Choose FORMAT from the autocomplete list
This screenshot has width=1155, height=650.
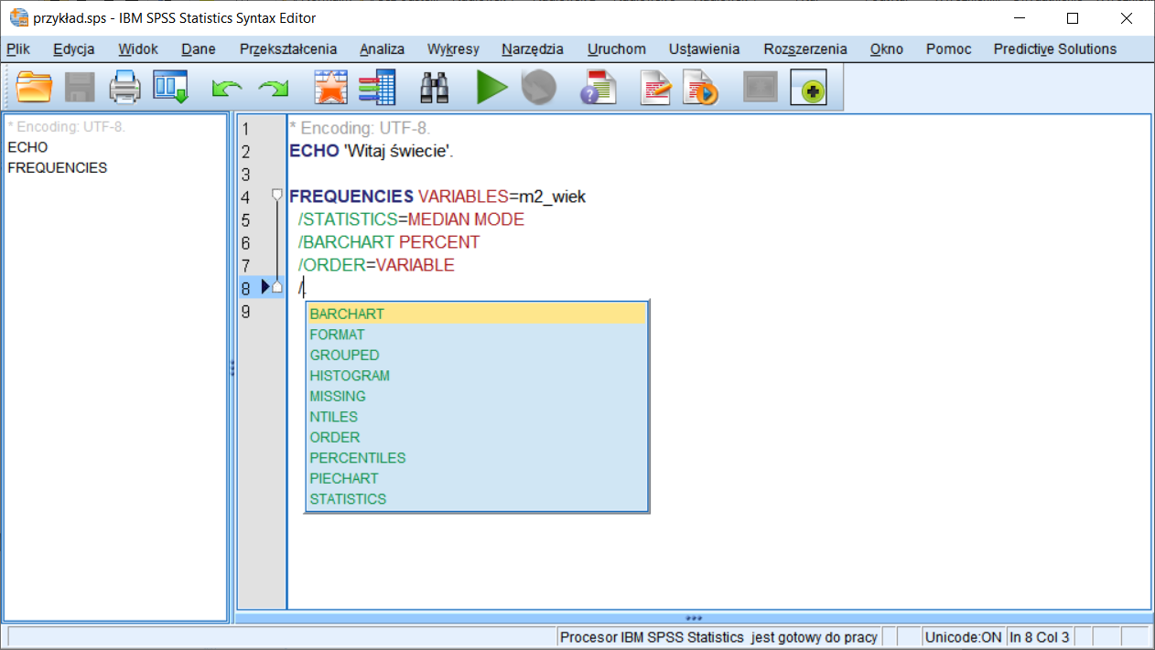[477, 335]
